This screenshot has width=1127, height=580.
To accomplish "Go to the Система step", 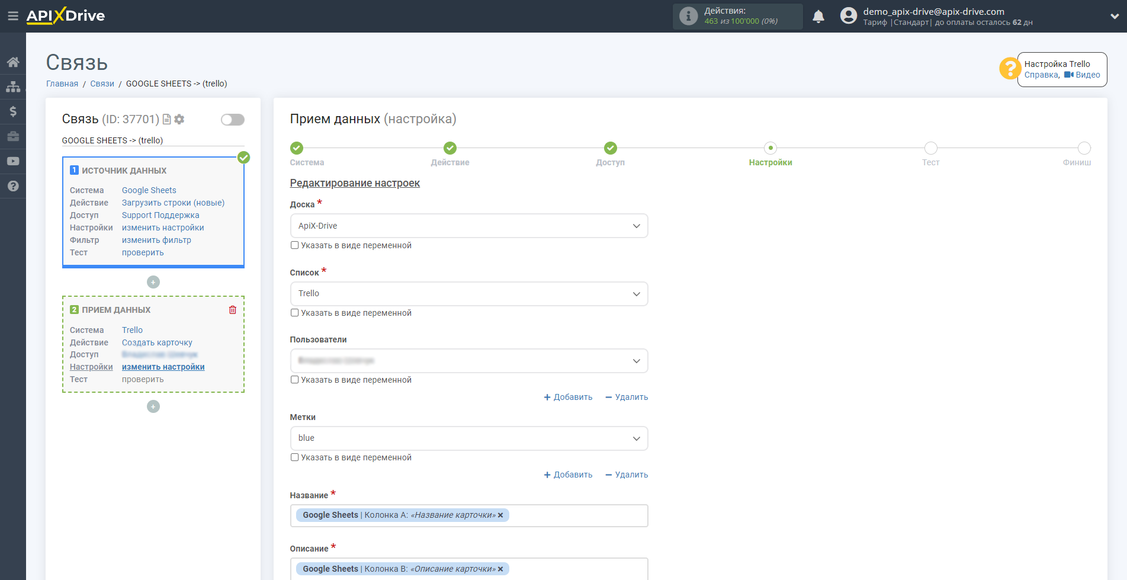I will 297,148.
